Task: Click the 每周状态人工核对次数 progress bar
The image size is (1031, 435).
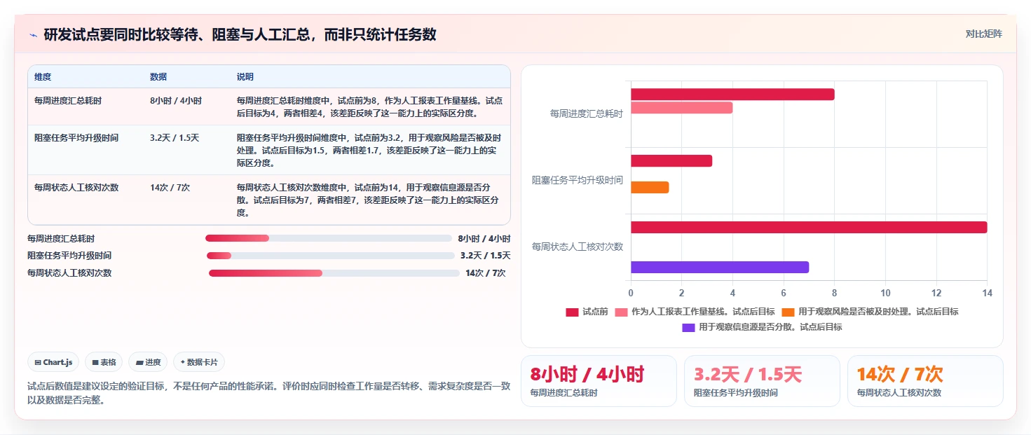Action: 334,273
